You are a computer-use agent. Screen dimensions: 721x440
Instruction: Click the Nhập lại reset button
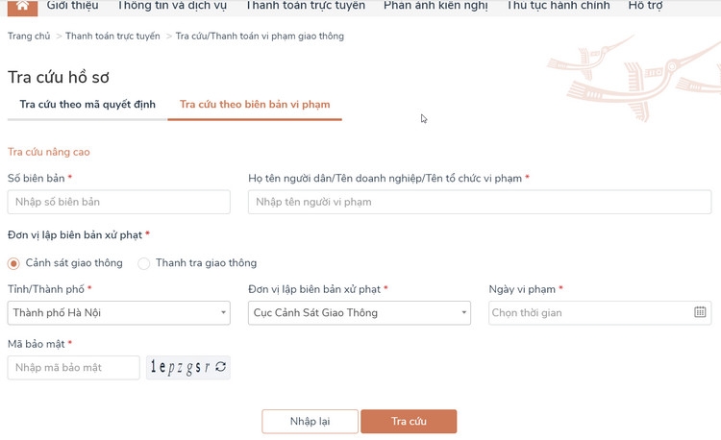310,422
